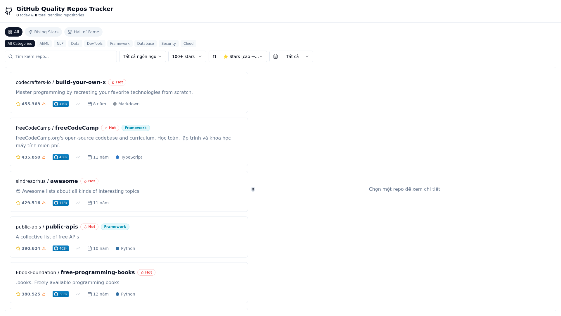The height and width of the screenshot is (316, 561).
Task: Click the star icon beside 435.850
Action: [18, 157]
